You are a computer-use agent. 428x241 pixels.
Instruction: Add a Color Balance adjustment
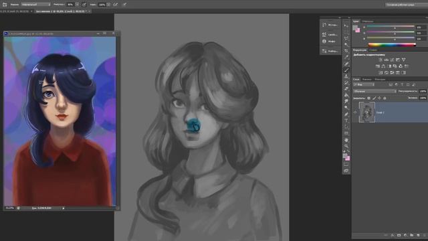click(x=383, y=66)
